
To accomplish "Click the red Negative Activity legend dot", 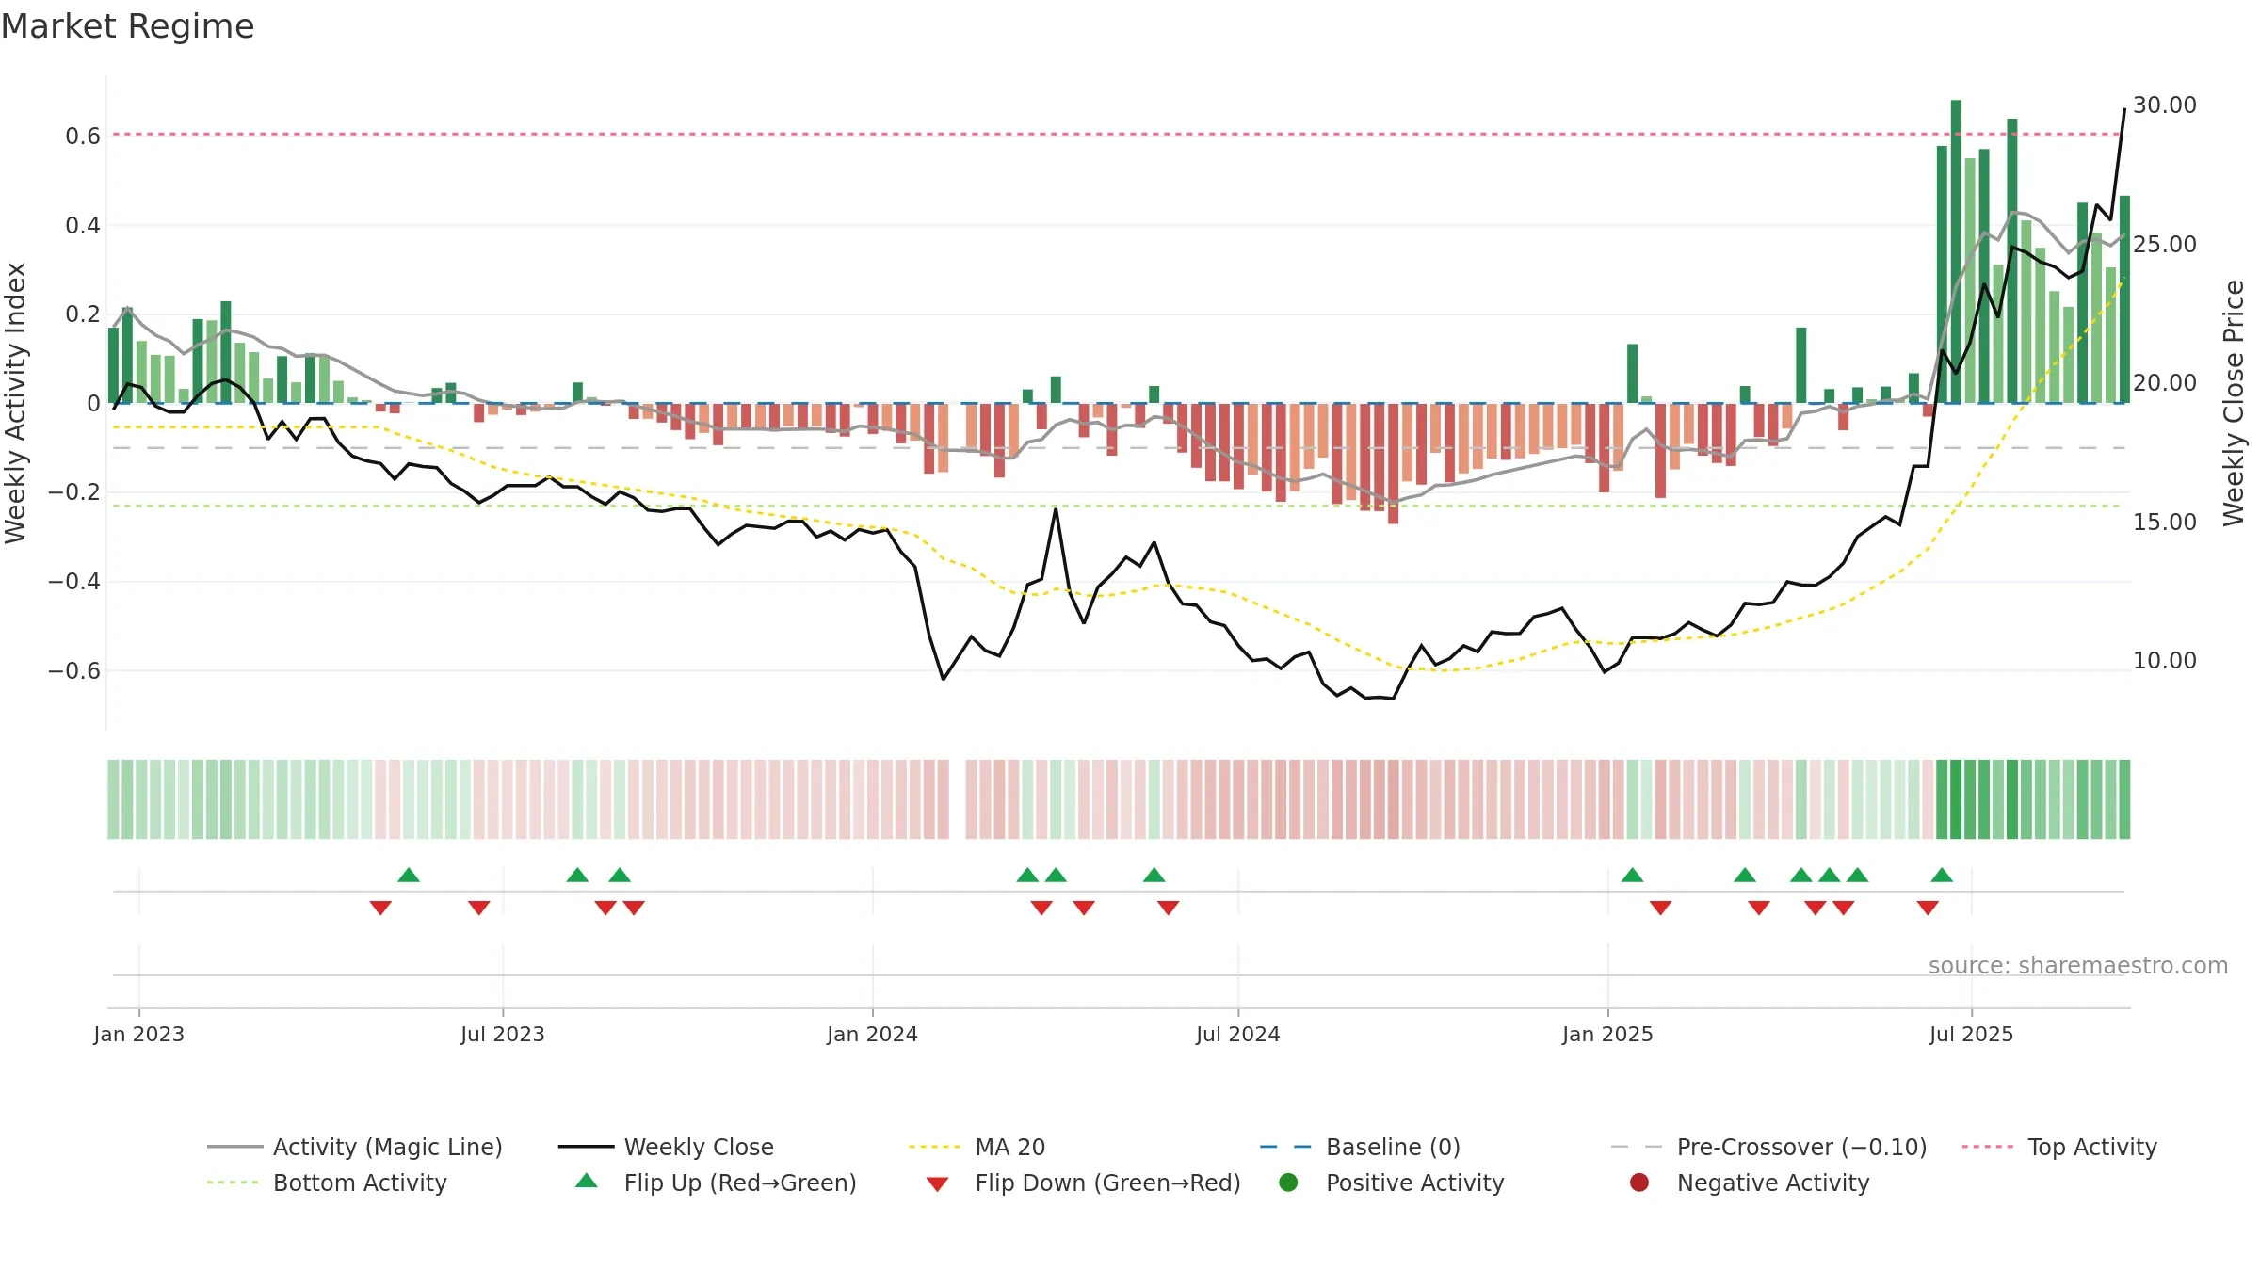I will [x=1639, y=1183].
